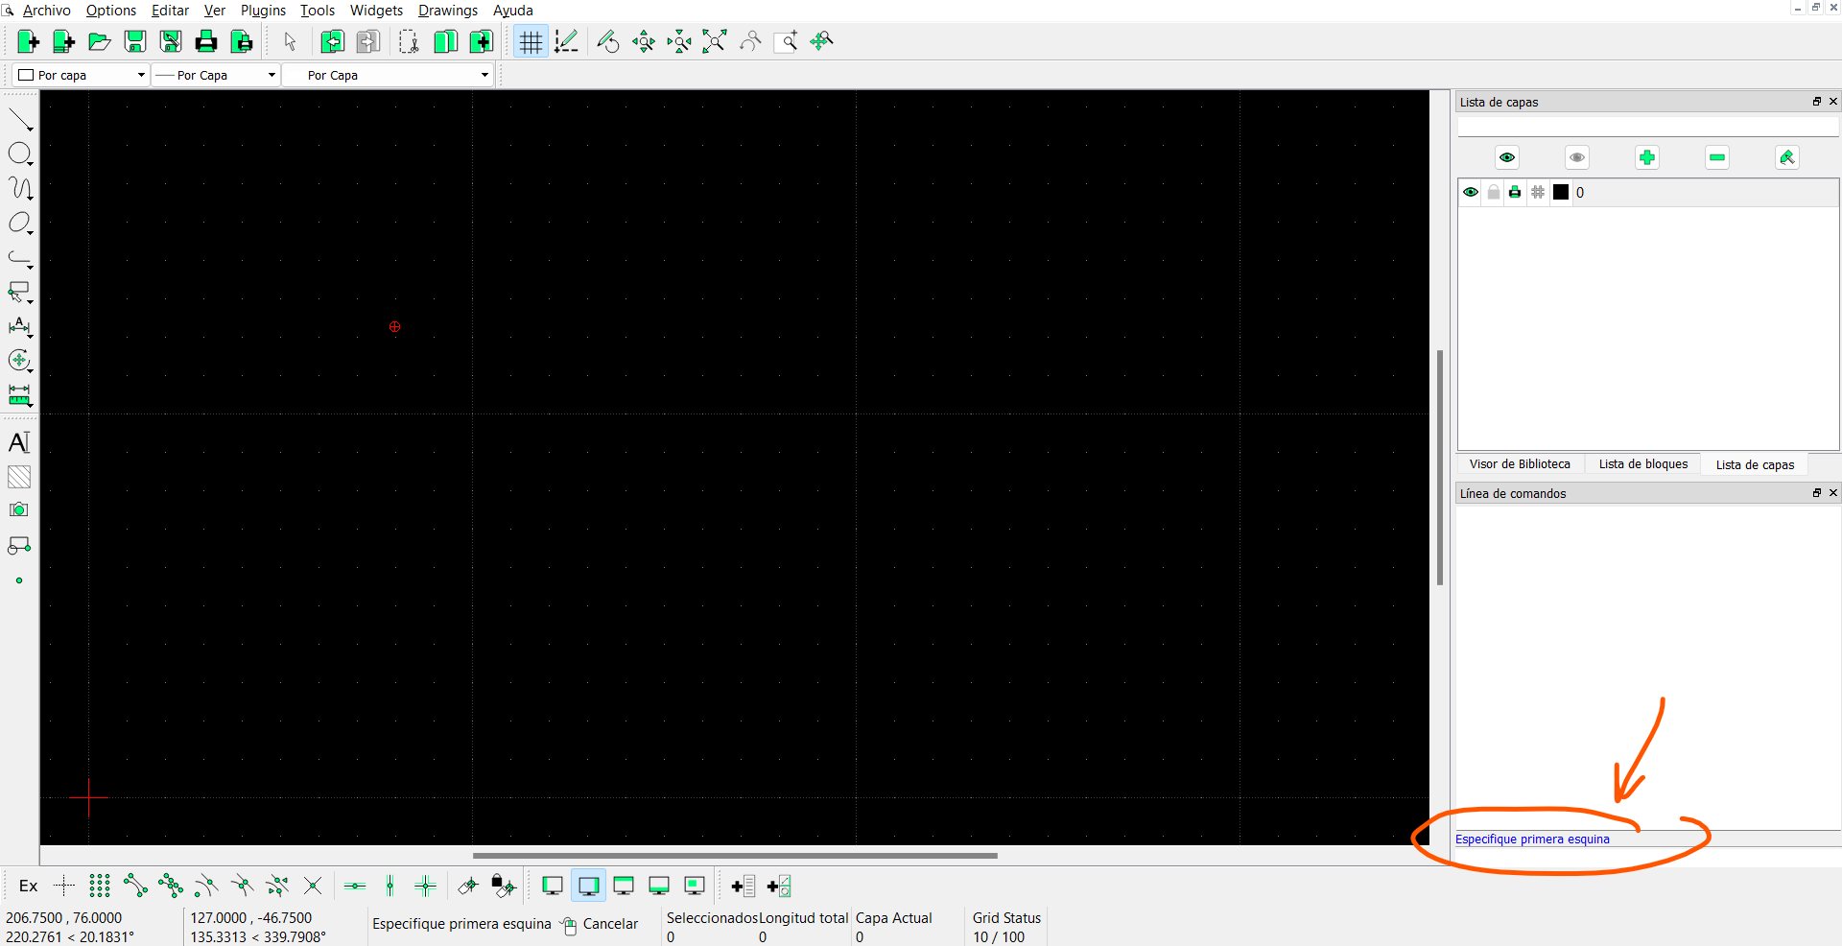Viewport: 1842px width, 946px height.
Task: Click the command line input field
Action: point(1647,857)
